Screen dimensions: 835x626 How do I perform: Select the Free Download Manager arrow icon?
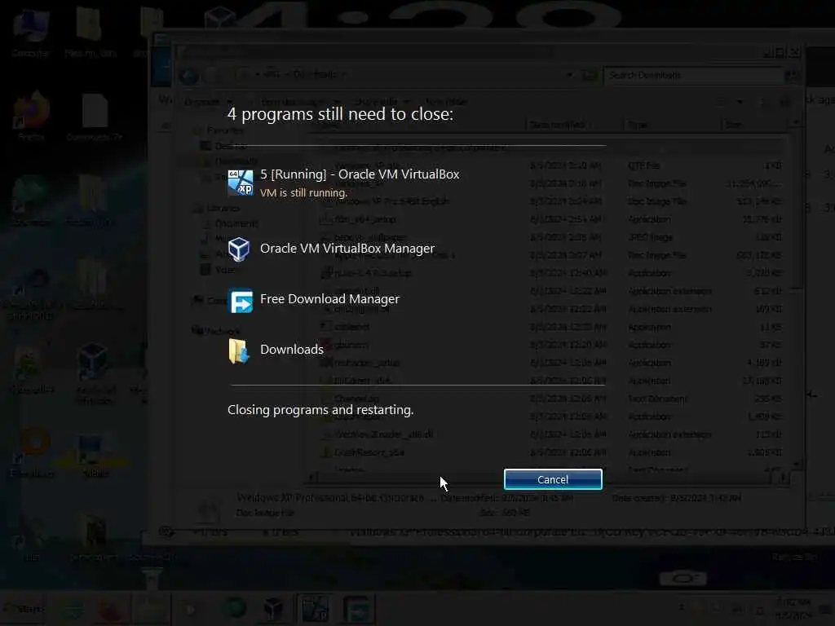[x=241, y=300]
